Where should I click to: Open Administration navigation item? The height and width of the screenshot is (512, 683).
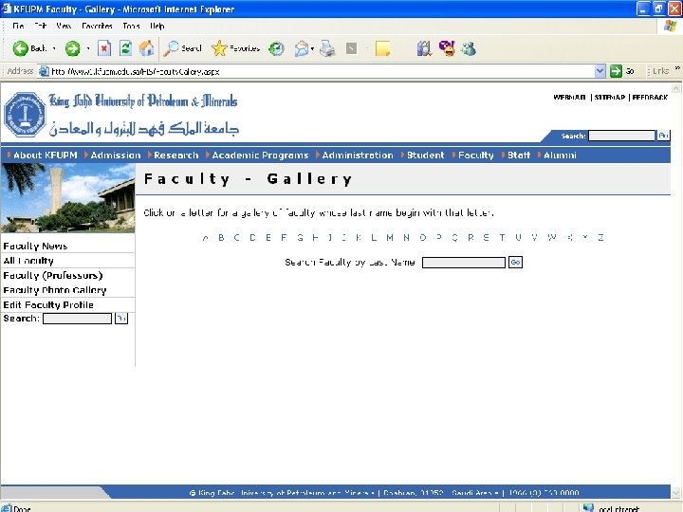point(358,155)
